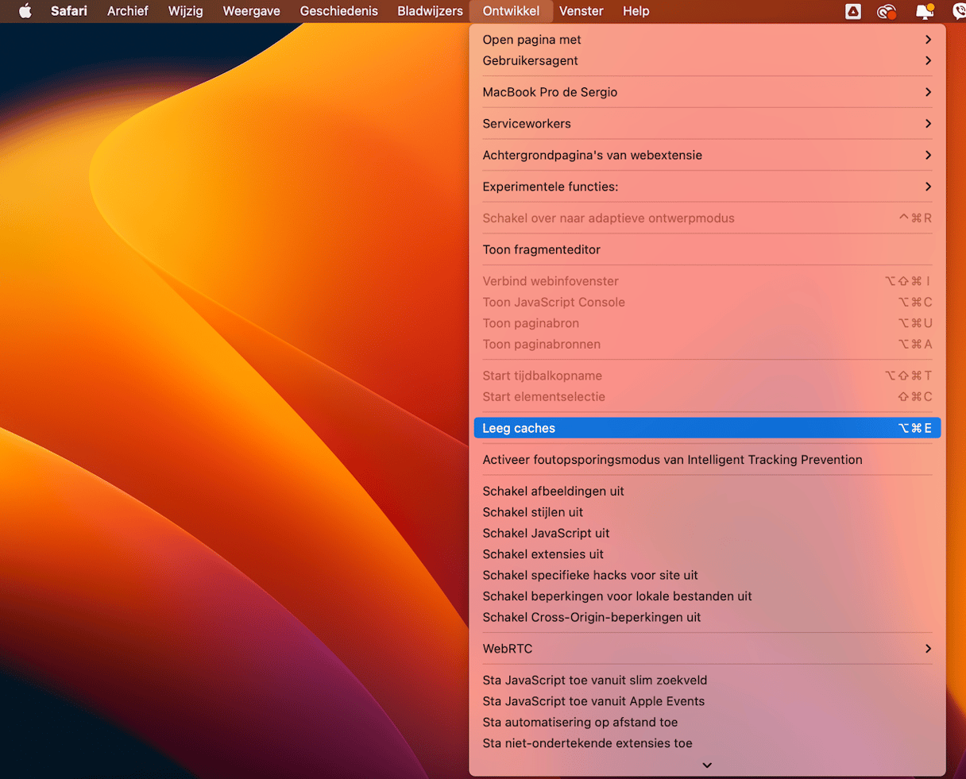Click Activeer foutopsporingsmodus van Intelligent Tracking Prevention
This screenshot has width=966, height=779.
pyautogui.click(x=672, y=460)
